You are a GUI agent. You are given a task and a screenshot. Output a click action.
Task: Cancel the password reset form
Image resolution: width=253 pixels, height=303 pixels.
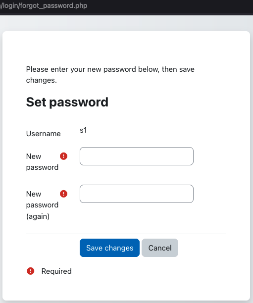[160, 248]
